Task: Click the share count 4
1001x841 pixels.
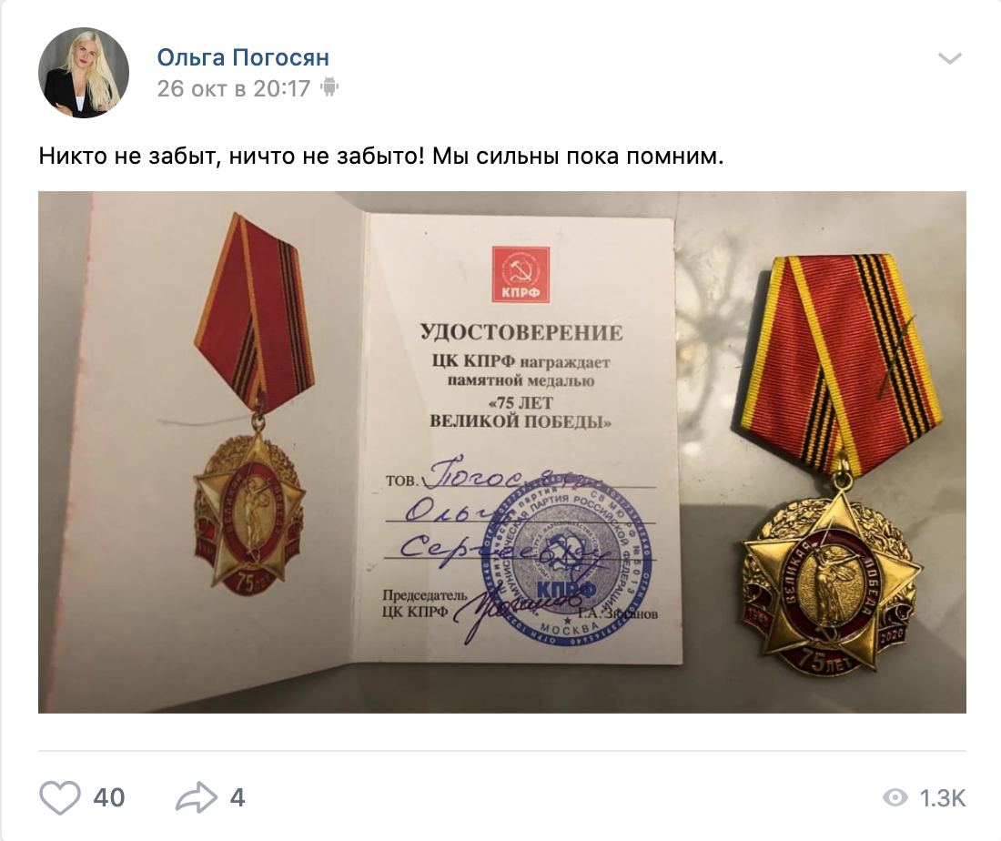Action: [238, 797]
